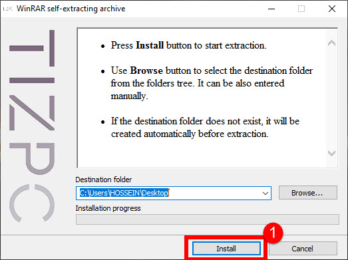Close the WinRAR self-extracting archive window
348x260 pixels.
(x=332, y=9)
